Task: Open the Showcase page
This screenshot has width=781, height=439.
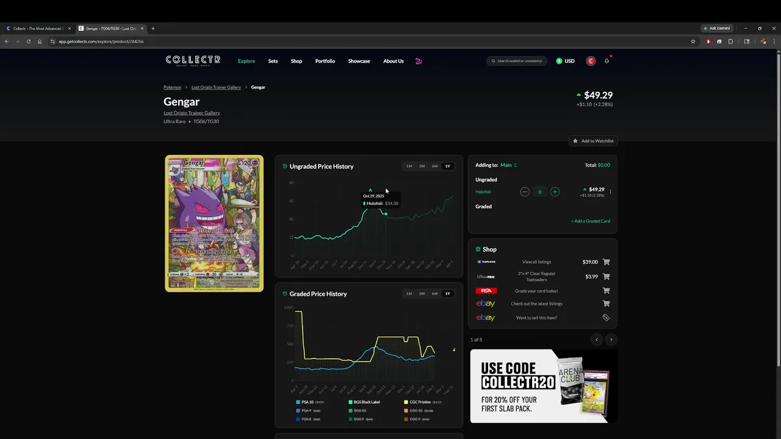Action: 359,61
